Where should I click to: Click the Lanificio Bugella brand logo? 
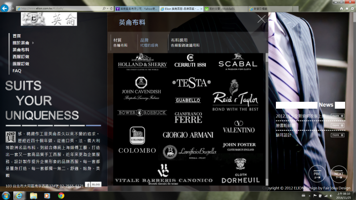(x=189, y=152)
